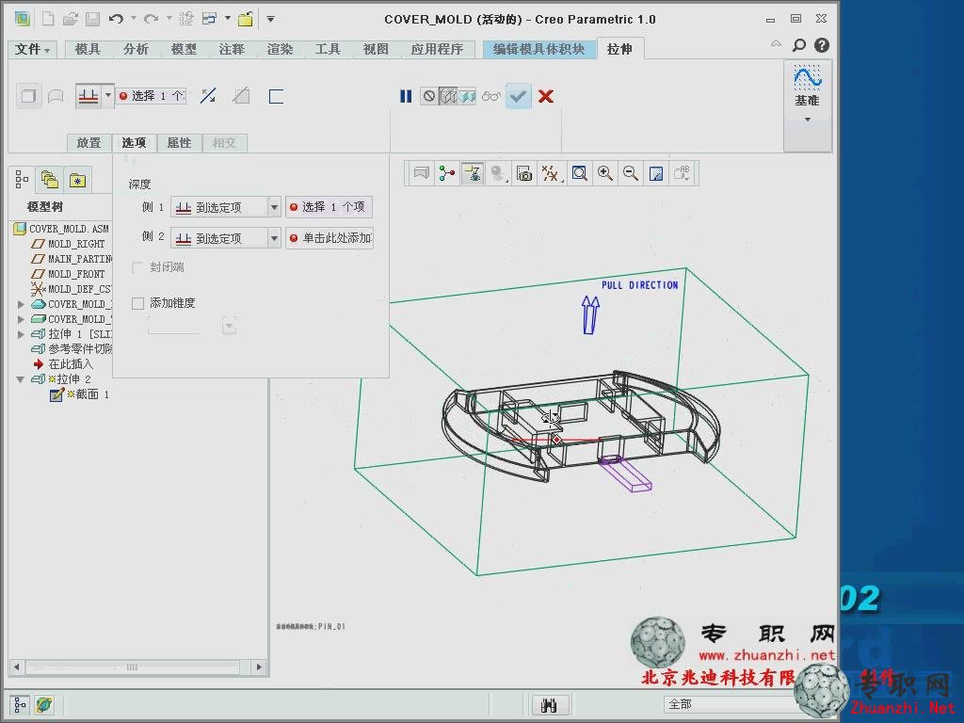
Task: Click the three-node tree graphics toolbar icon
Action: [x=447, y=173]
